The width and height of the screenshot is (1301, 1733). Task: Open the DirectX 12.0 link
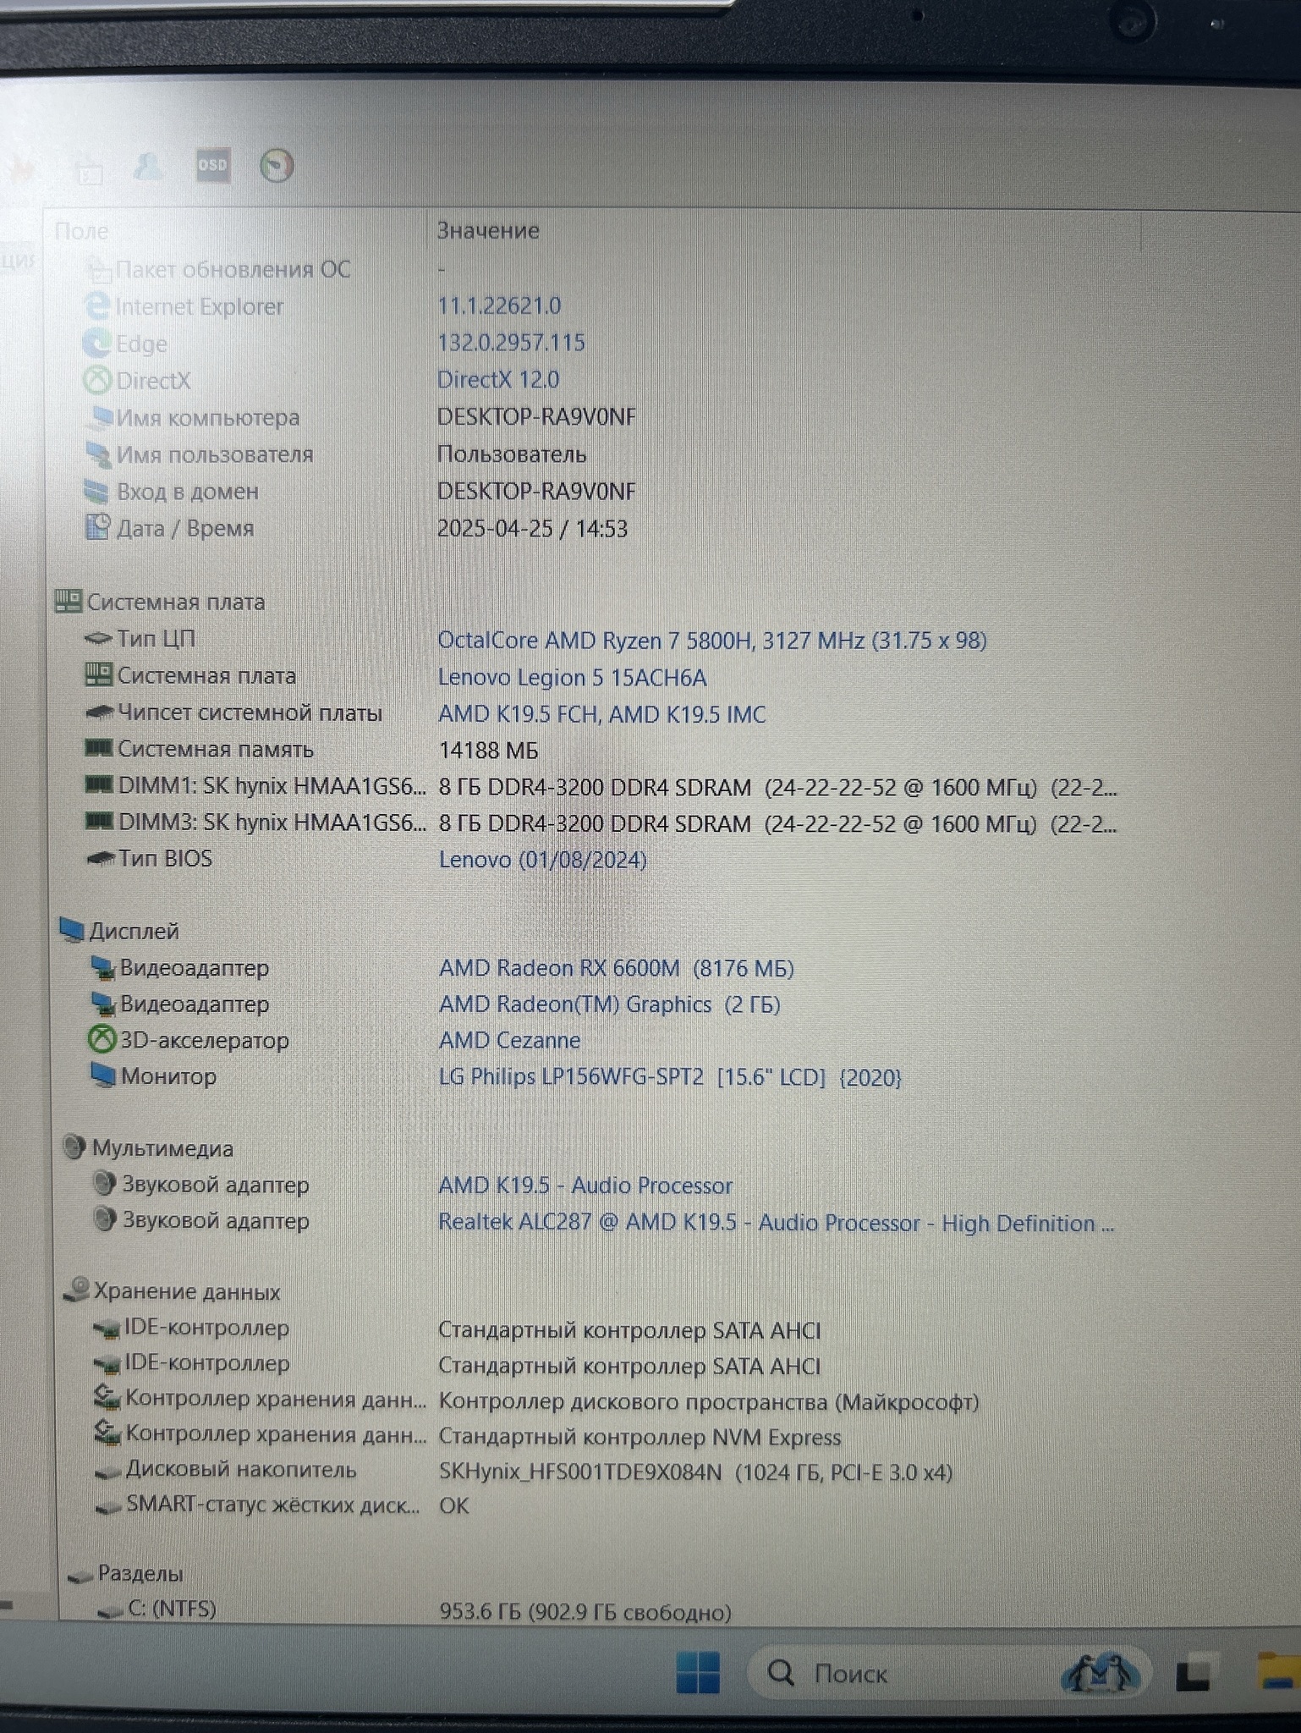coord(498,380)
